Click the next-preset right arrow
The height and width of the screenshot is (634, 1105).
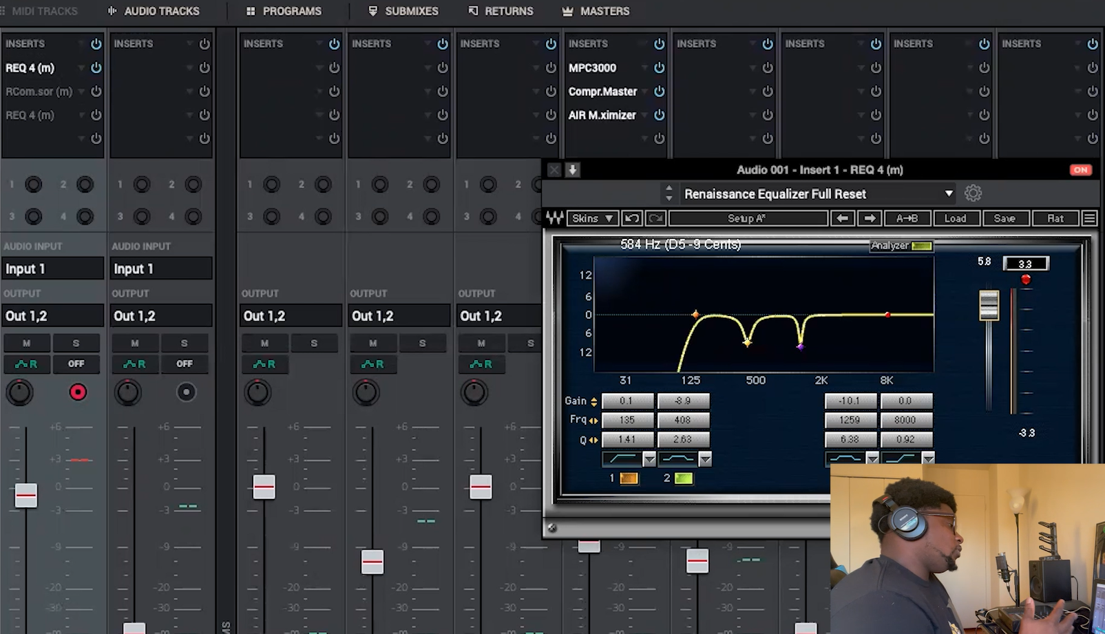click(x=870, y=218)
